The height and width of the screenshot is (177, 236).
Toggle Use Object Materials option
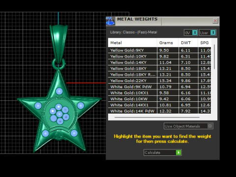pyautogui.click(x=188, y=126)
